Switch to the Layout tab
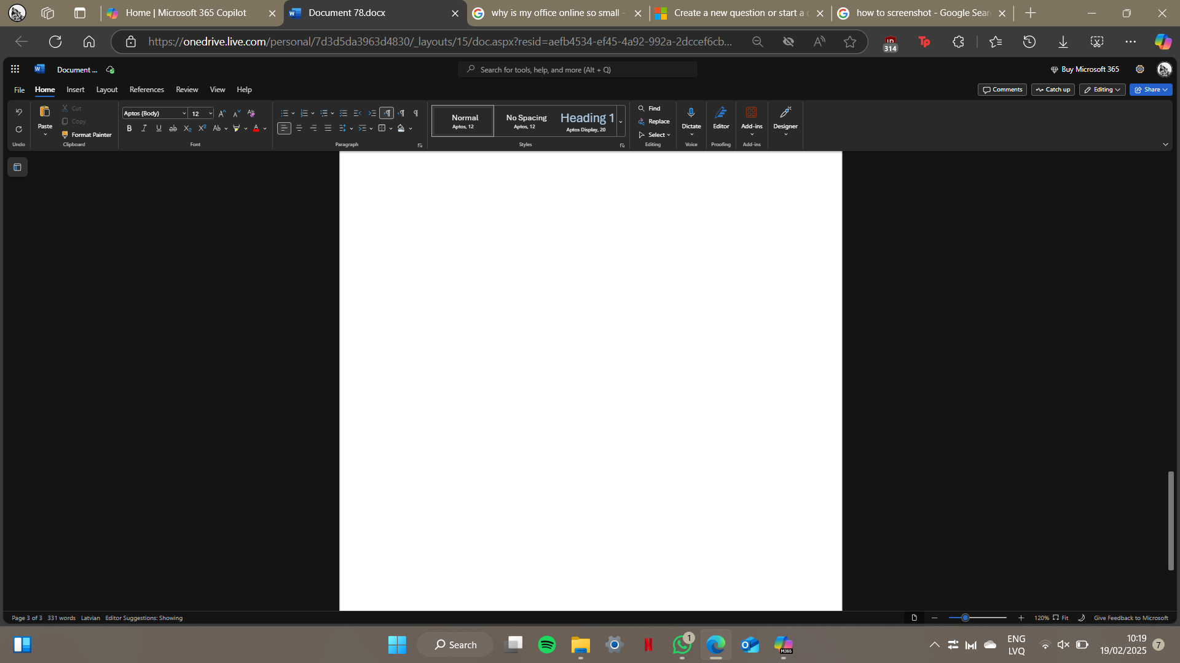Viewport: 1180px width, 663px height. (x=107, y=90)
